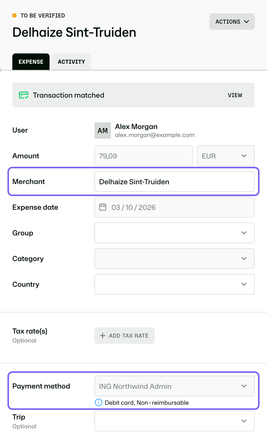
Task: Switch to the Activity tab
Action: [x=71, y=62]
